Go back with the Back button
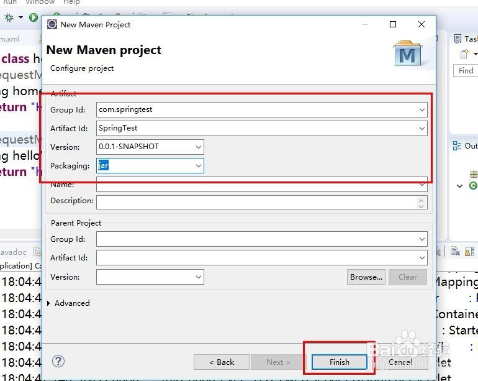Screen dimensions: 478x381 point(221,362)
